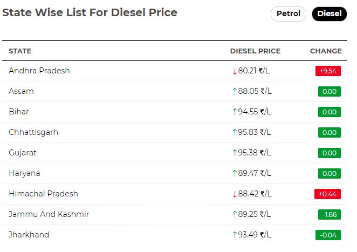This screenshot has height=252, width=357.
Task: Click the STATE column header
Action: coord(20,51)
